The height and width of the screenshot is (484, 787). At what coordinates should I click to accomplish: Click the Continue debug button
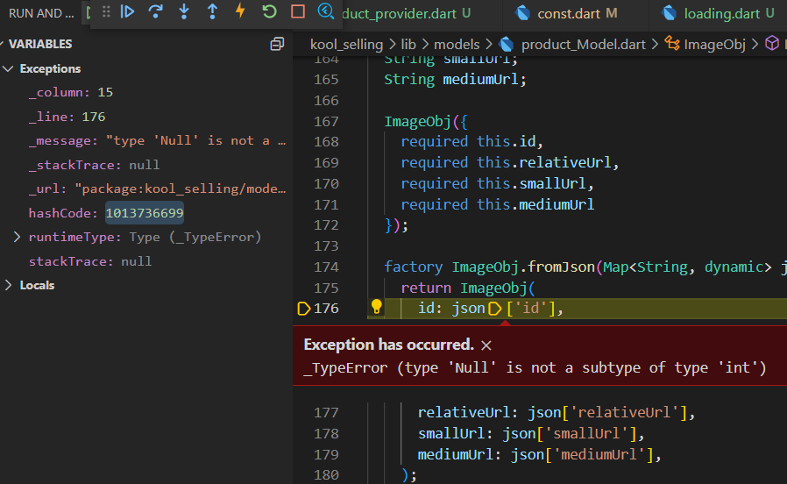127,11
